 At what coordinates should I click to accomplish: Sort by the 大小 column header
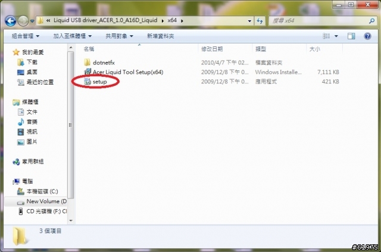[x=315, y=49]
